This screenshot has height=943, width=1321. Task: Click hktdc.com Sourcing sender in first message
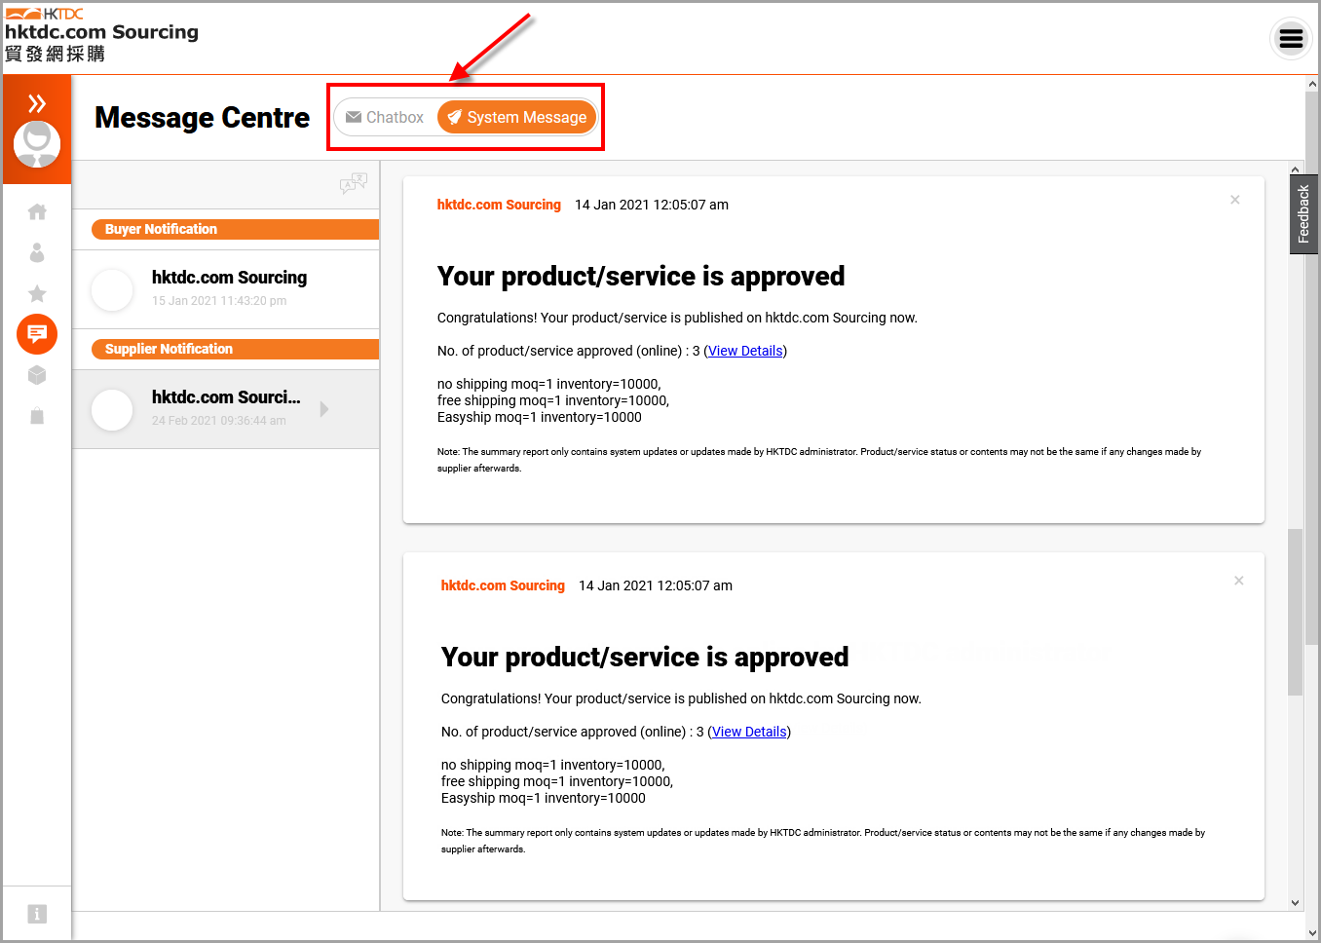[499, 205]
